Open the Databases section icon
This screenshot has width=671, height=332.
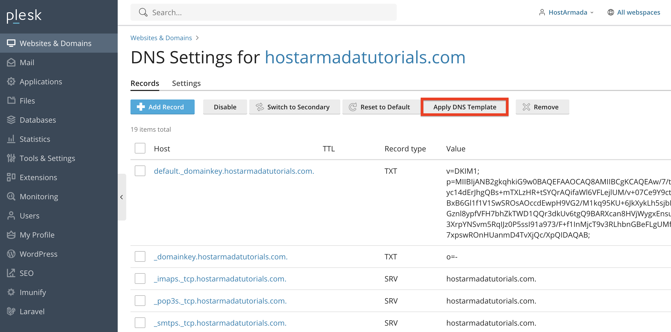tap(11, 120)
